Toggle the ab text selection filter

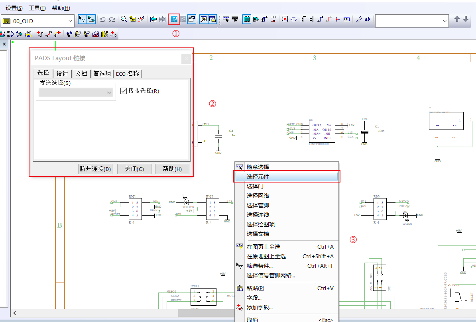367,20
